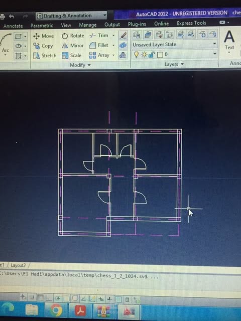Expand the Modify panel
Screen dimensions: 241x321
80,65
